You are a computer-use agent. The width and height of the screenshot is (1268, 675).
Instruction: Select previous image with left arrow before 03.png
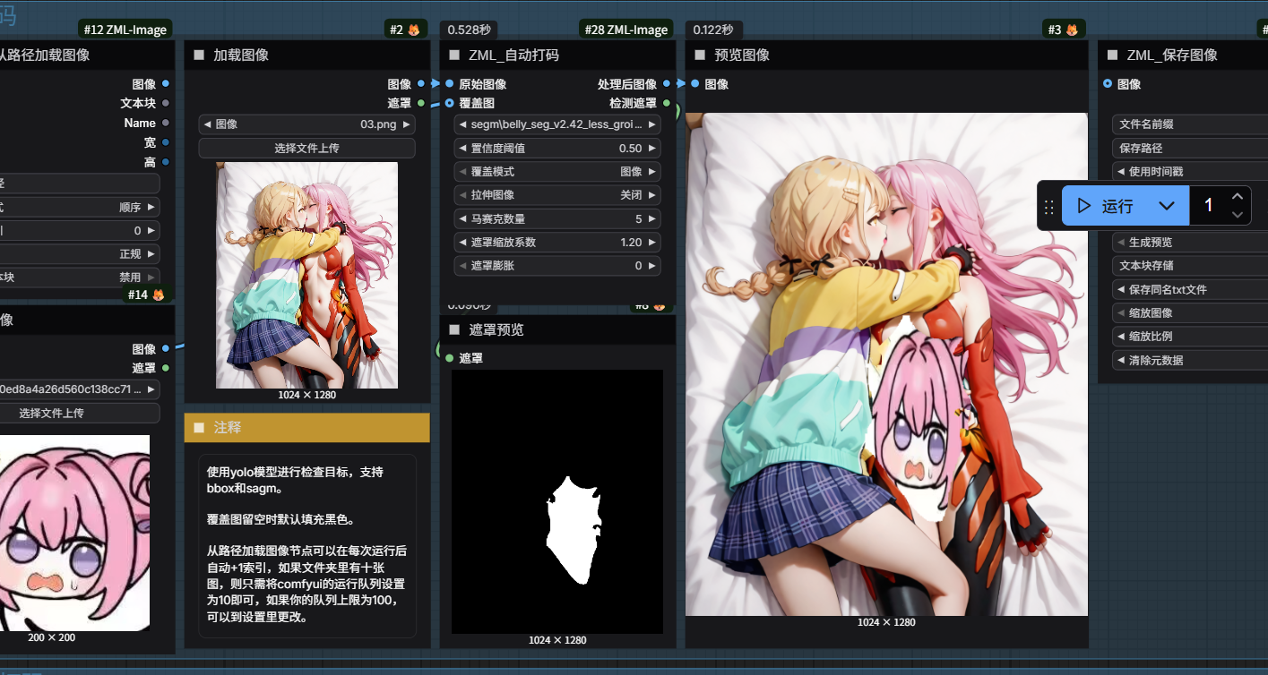point(207,124)
